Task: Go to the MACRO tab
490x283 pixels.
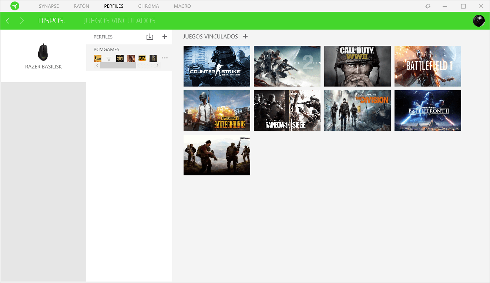Action: tap(182, 6)
